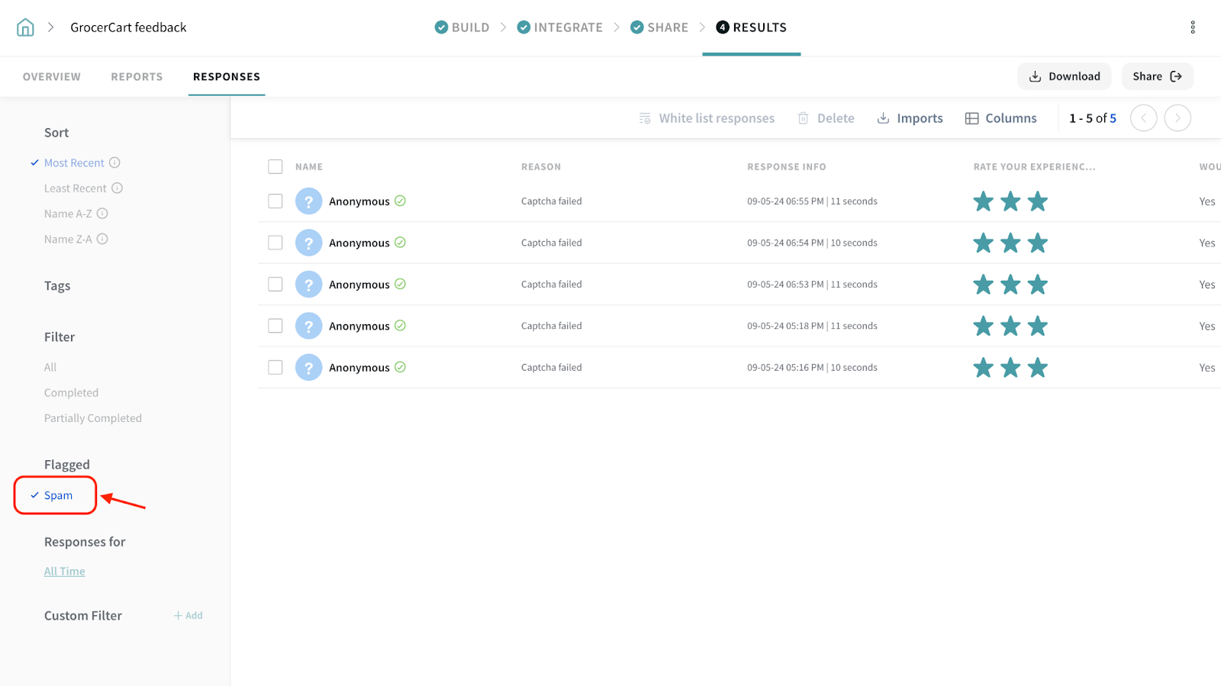
Task: Toggle the select-all checkbox in header
Action: [x=275, y=167]
